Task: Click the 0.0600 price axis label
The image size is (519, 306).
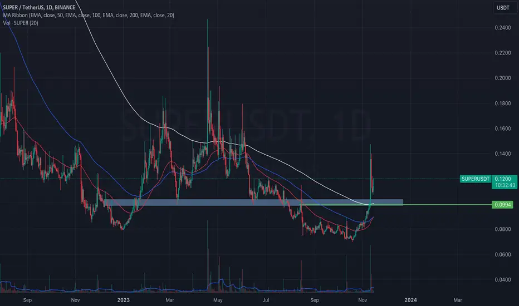Action: click(x=502, y=255)
